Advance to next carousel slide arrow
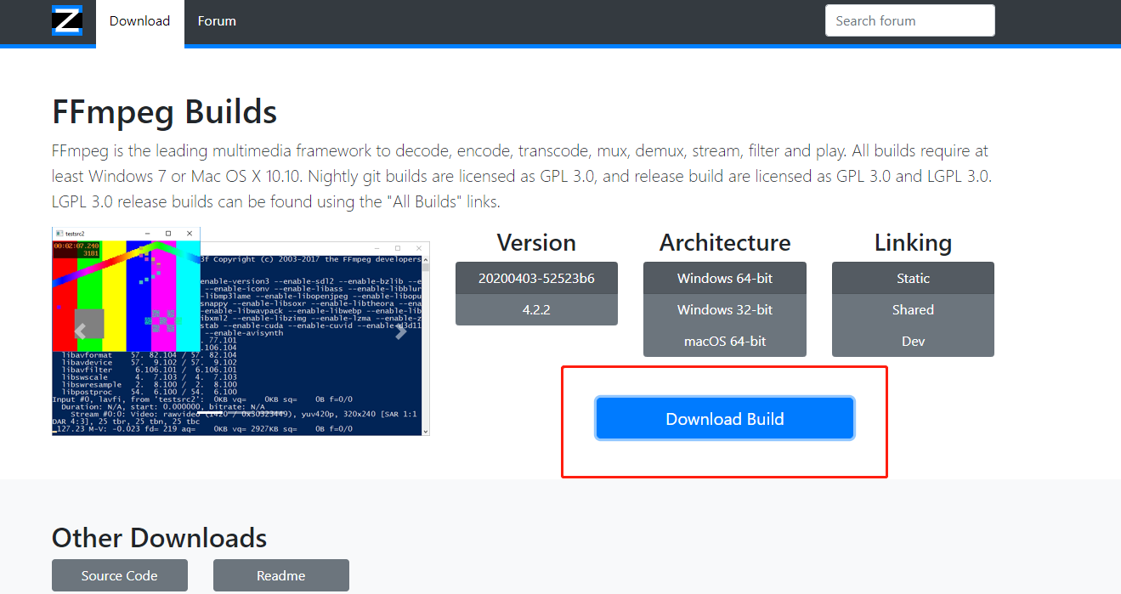Image resolution: width=1121 pixels, height=594 pixels. [400, 331]
